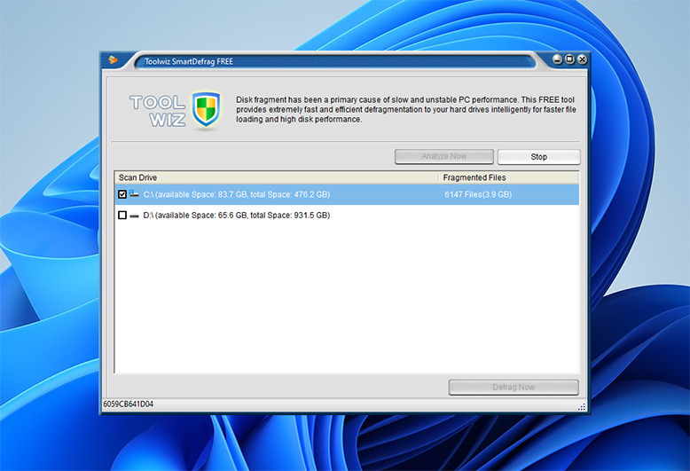
Task: Click the C:\ drive icon
Action: point(134,193)
